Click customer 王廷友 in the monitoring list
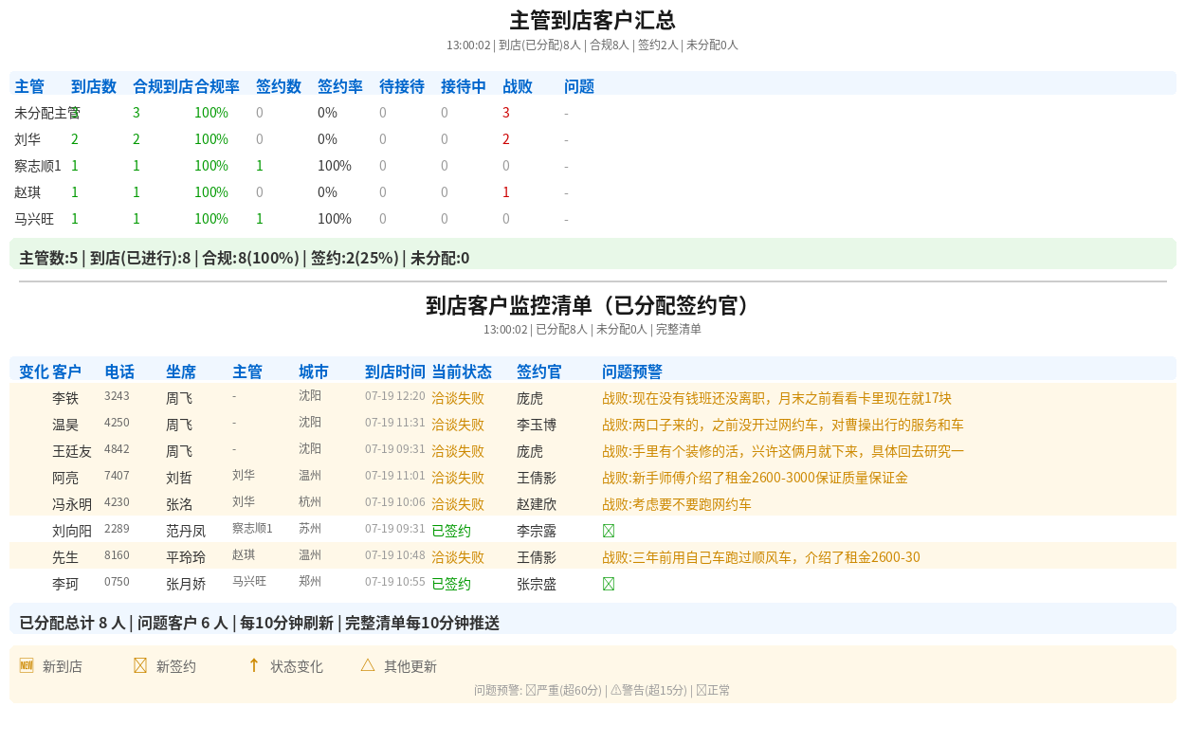The width and height of the screenshot is (1185, 743). 72,451
